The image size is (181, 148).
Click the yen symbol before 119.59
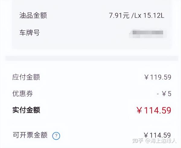[147, 77]
